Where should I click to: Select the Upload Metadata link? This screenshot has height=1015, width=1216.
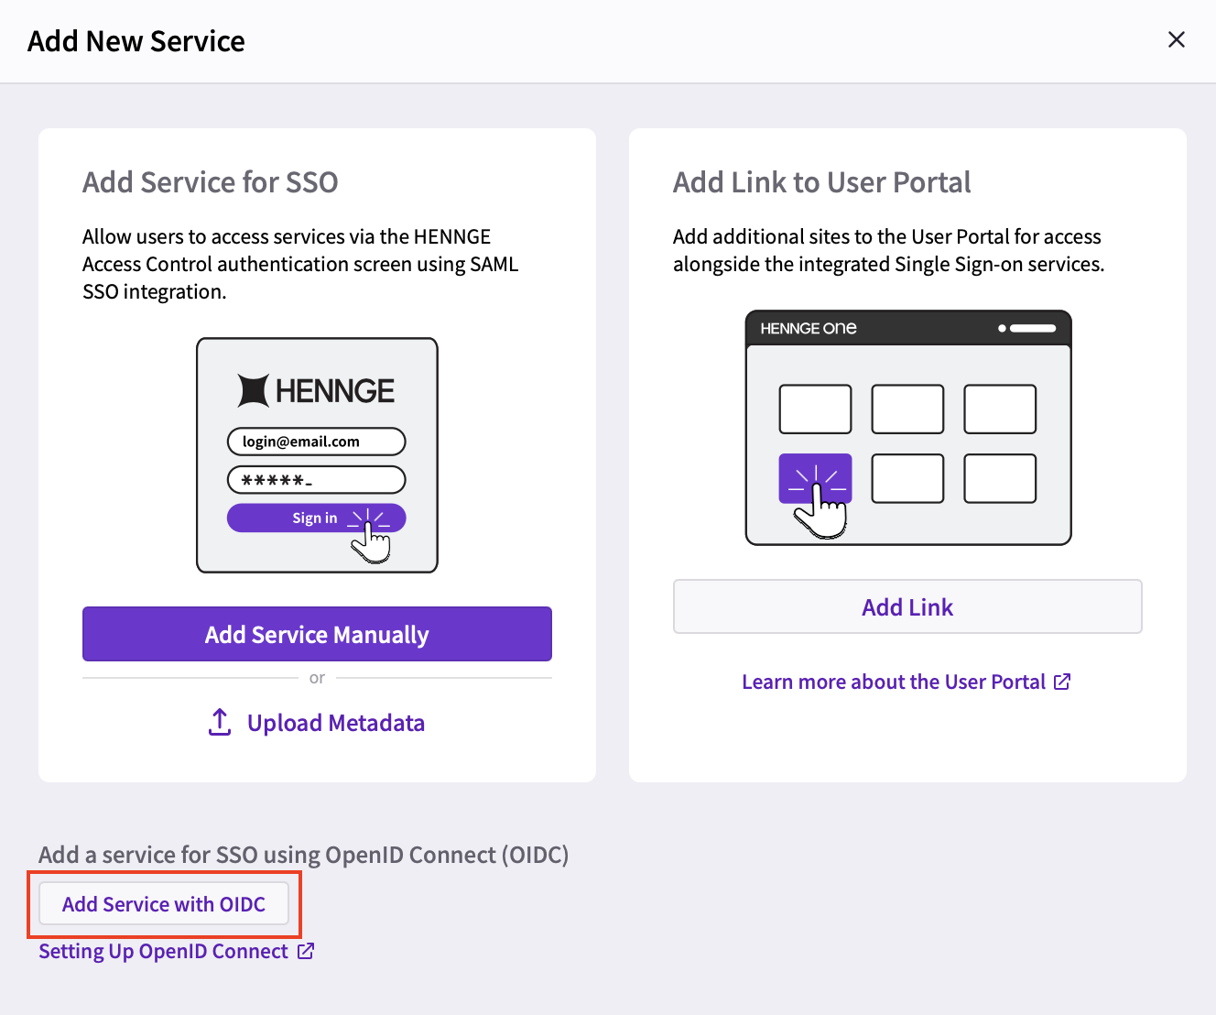pos(317,723)
